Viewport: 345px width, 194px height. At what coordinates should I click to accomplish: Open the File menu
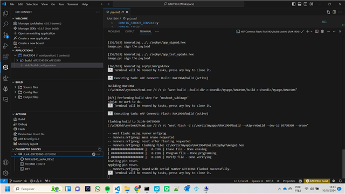tap(12, 4)
